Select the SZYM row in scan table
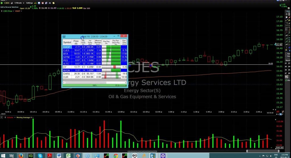291x158 pixels. (95, 57)
